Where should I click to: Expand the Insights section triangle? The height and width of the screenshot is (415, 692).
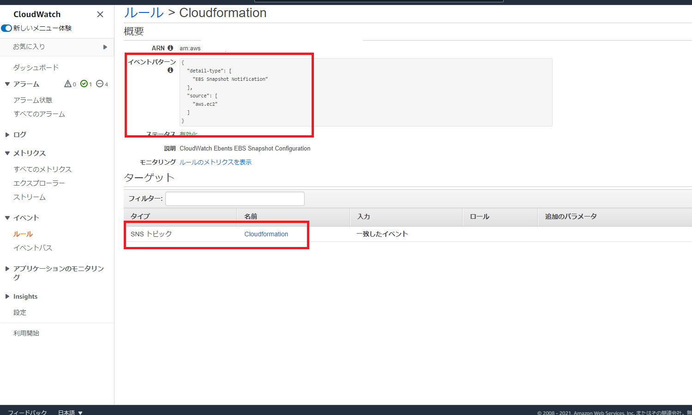(7, 296)
